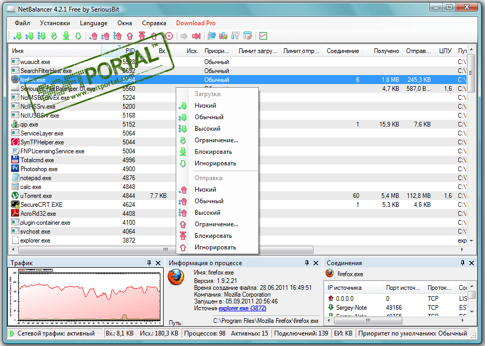Image resolution: width=485 pixels, height=346 pixels.
Task: Choose Высокий under Загрузка in context menu
Action: 217,129
